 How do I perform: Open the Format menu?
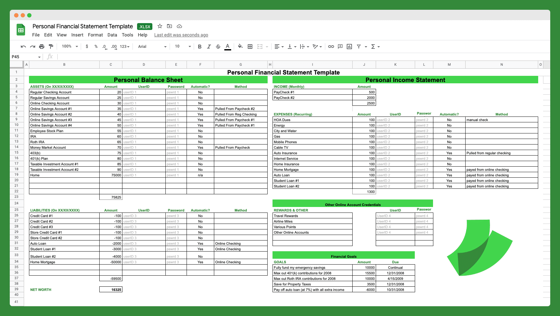[x=95, y=35]
